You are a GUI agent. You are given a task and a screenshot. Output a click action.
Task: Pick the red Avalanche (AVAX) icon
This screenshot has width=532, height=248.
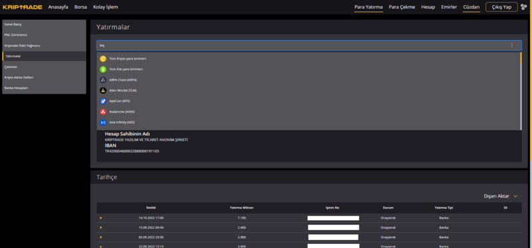pos(103,111)
